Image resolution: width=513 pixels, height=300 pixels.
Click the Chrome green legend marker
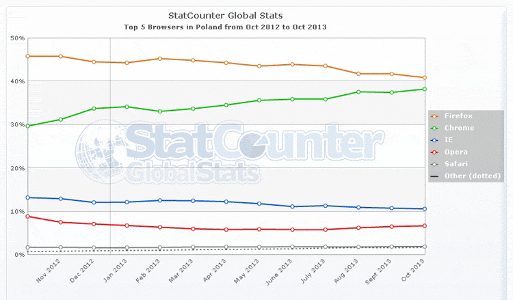pos(434,128)
